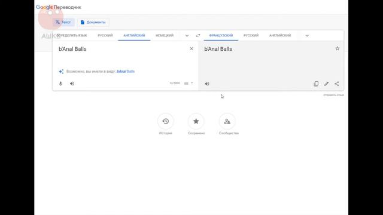Share the translation
The width and height of the screenshot is (383, 215).
click(x=337, y=84)
